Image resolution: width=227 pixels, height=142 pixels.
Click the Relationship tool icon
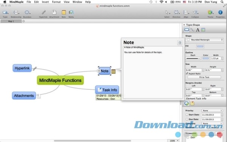(16, 12)
